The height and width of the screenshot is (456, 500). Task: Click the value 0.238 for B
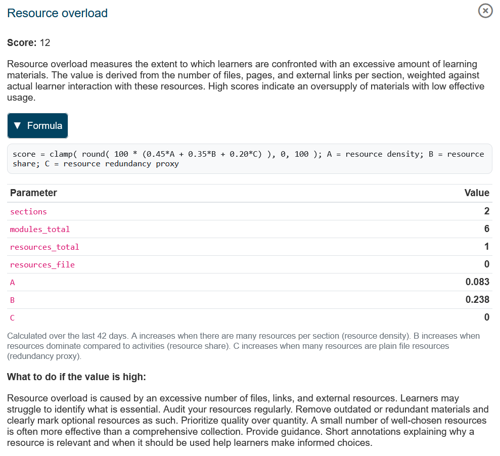coord(477,300)
